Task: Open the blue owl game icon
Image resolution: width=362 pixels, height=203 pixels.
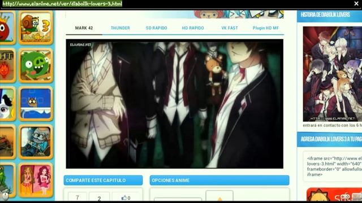Action: (x=36, y=104)
